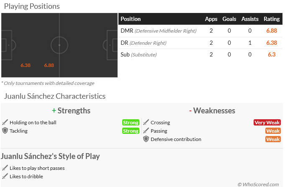Sort table by Rating column
This screenshot has height=187, width=285.
pyautogui.click(x=272, y=19)
